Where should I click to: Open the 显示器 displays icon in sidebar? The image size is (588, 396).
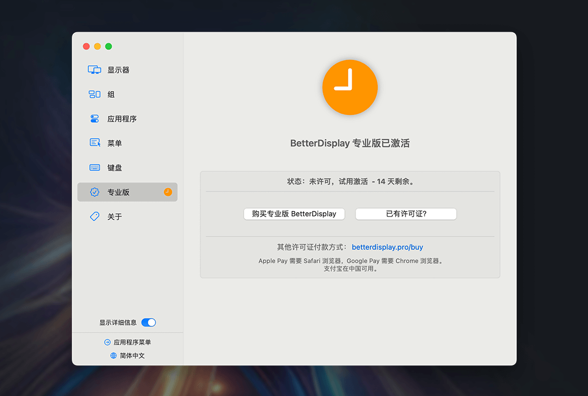94,70
